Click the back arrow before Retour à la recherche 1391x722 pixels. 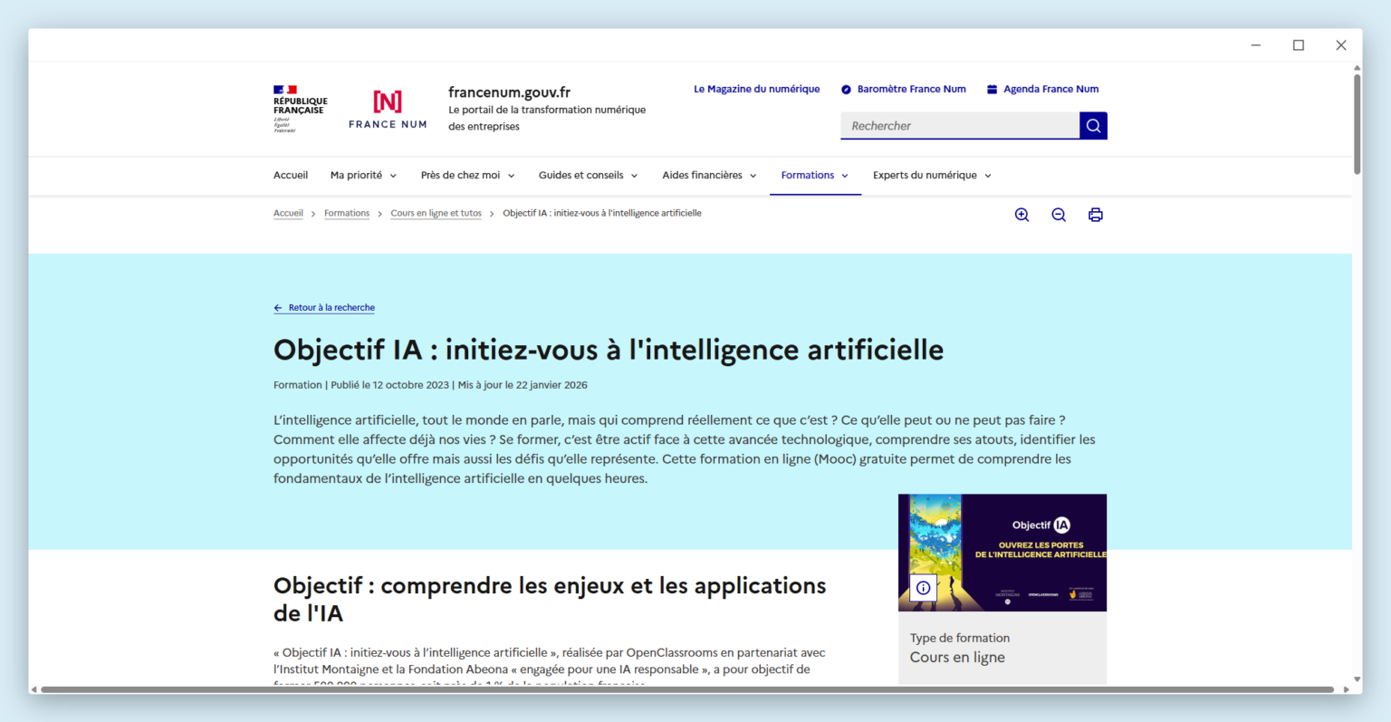pyautogui.click(x=278, y=308)
